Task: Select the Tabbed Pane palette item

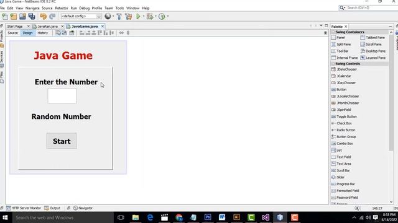Action: coord(373,37)
